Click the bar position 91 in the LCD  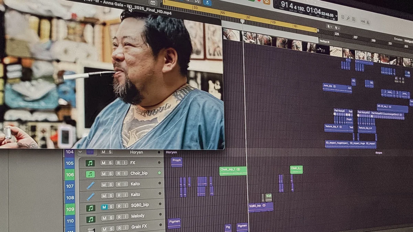(285, 4)
